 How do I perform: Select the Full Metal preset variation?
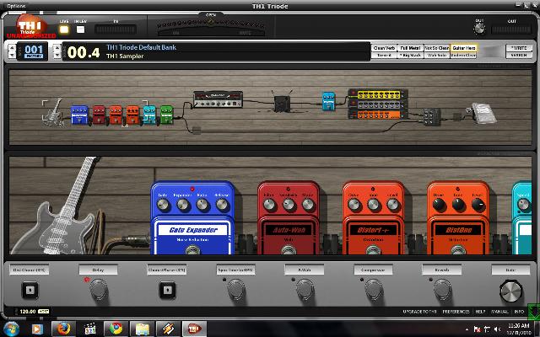pos(411,48)
